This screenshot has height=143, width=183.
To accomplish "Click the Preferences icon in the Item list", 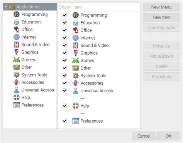I will (x=76, y=121).
